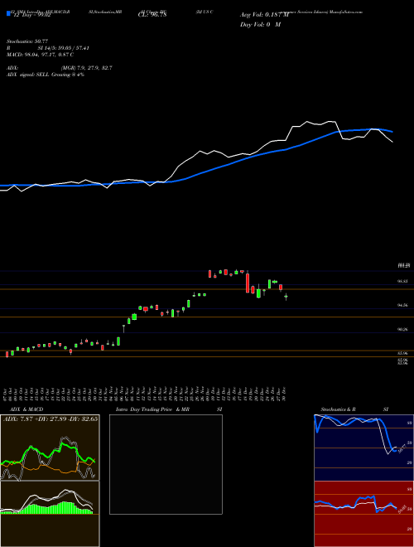Click the 'MACD: 98.04, 97.17, 0.87 C' line
The width and height of the screenshot is (414, 547).
pyautogui.click(x=40, y=55)
